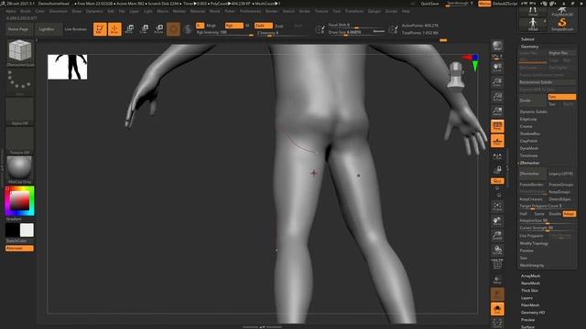Toggle Live Boolean
The height and width of the screenshot is (329, 586).
[76, 29]
